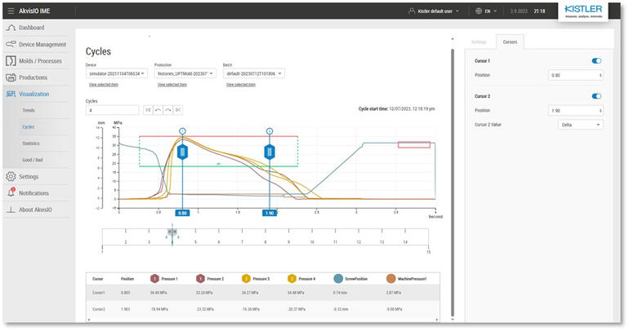Open the Settings gear in sidebar
The height and width of the screenshot is (331, 629).
11,177
